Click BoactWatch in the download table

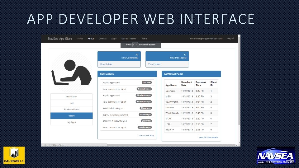tap(172, 102)
